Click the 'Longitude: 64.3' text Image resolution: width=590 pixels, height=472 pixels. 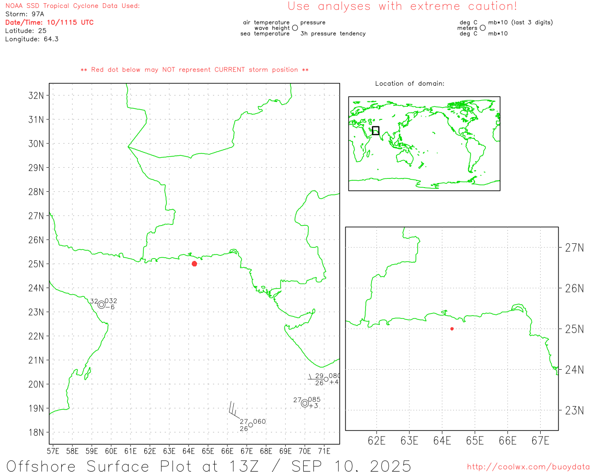32,39
